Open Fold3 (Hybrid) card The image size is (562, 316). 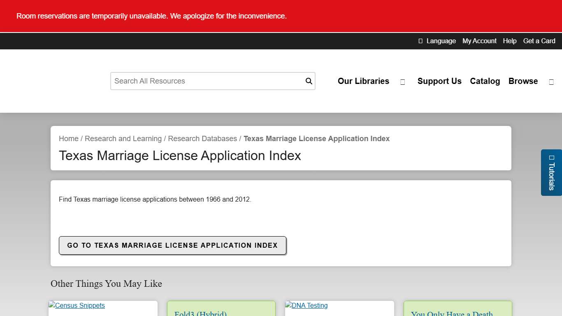[200, 313]
